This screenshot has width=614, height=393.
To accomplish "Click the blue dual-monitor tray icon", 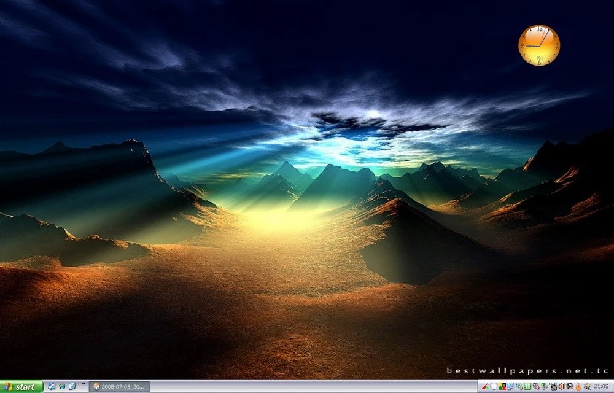I will point(510,387).
